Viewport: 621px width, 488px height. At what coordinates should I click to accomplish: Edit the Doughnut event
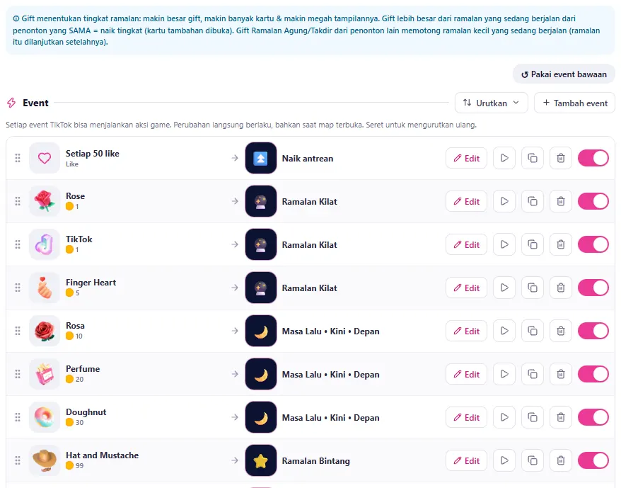[x=466, y=417]
